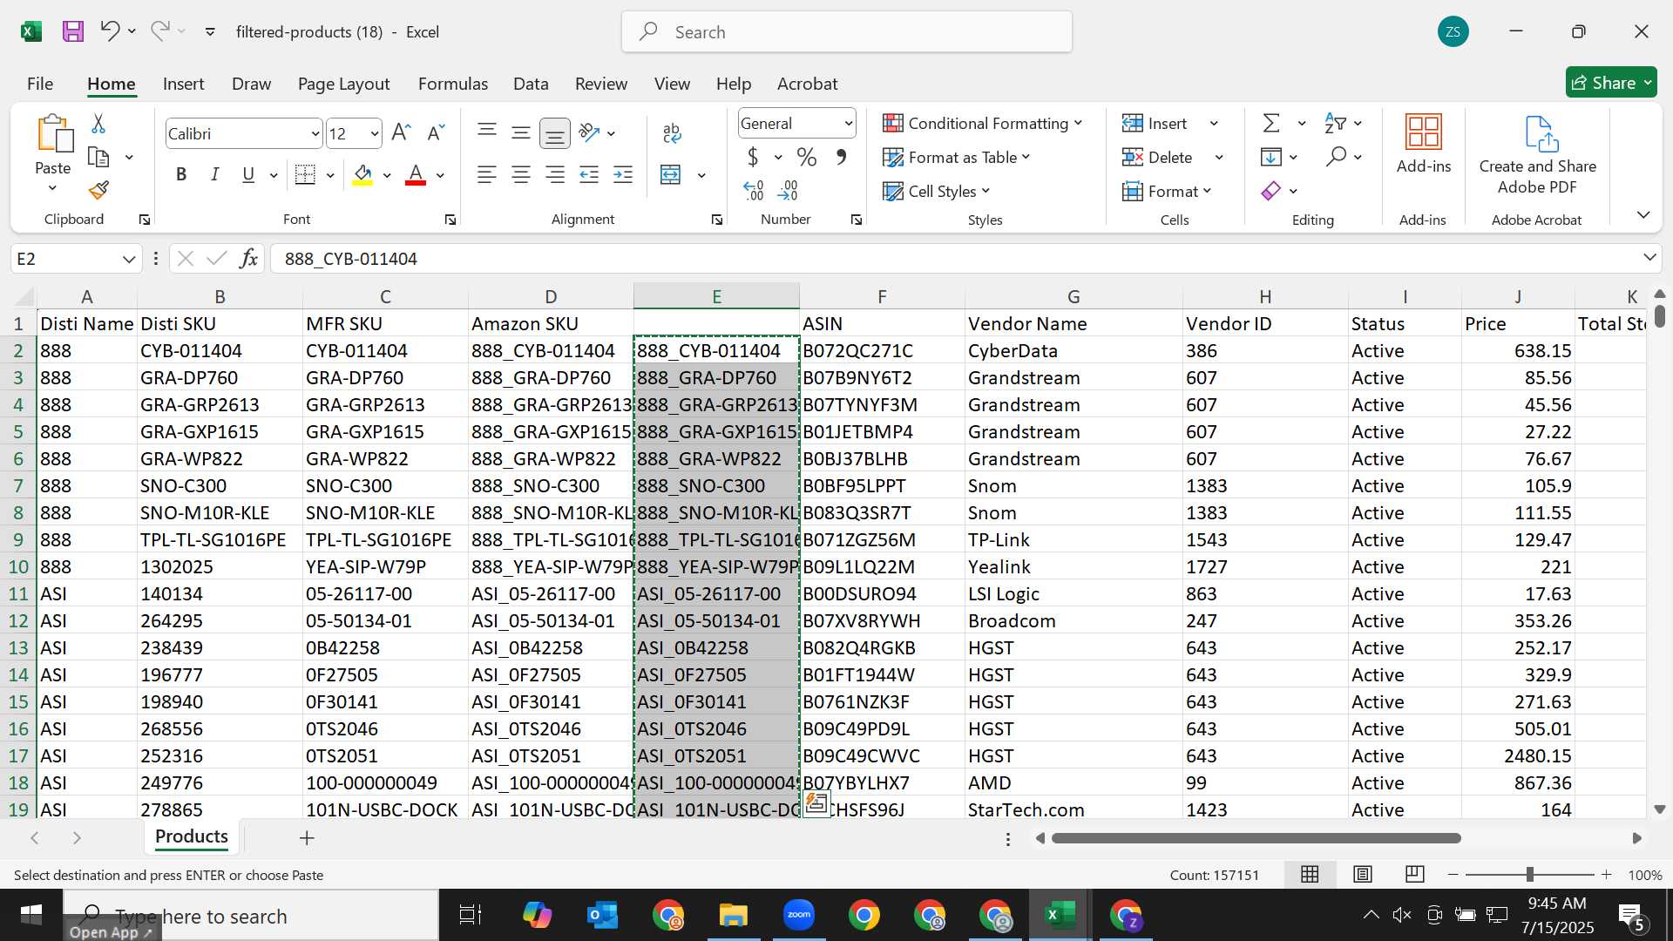Set Middle Align vertical alignment

(x=521, y=132)
